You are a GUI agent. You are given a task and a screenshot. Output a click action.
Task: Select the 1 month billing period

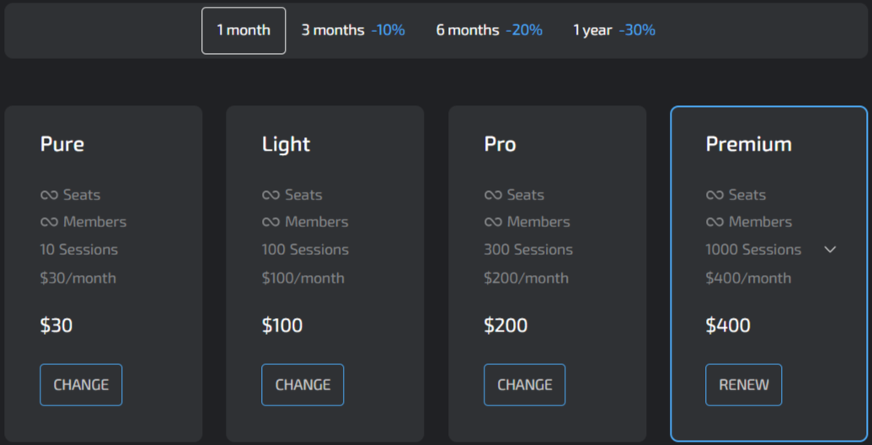[243, 30]
